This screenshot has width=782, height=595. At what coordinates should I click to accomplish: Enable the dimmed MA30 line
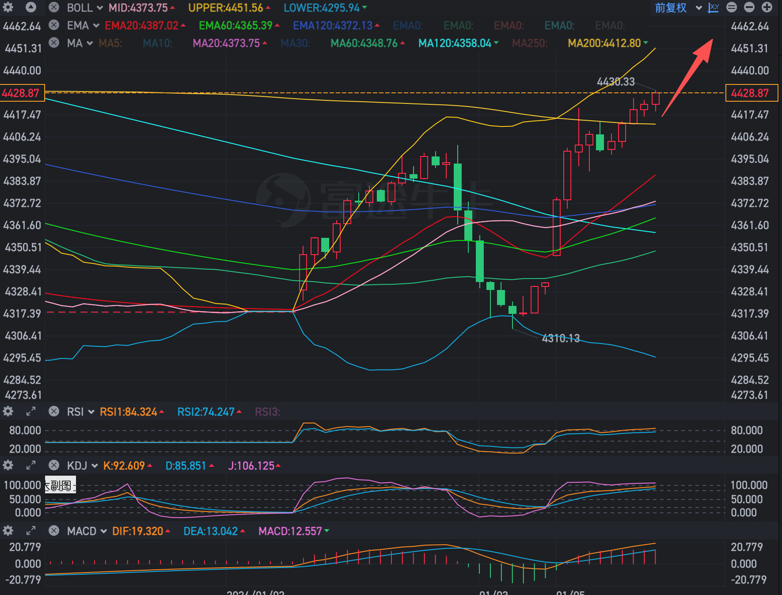295,43
